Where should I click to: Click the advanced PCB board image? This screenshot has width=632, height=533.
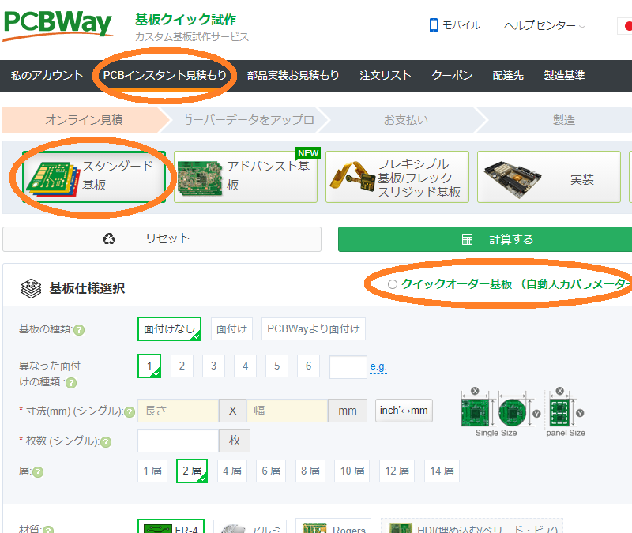(x=201, y=178)
